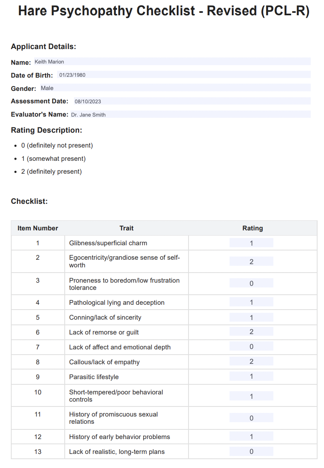
Task: Click the rating for Callous/lack of empathy
Action: tap(251, 361)
